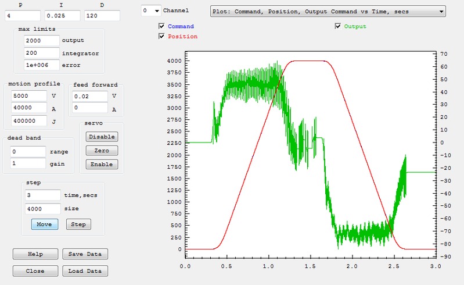Select the max output limit field

(x=42, y=41)
